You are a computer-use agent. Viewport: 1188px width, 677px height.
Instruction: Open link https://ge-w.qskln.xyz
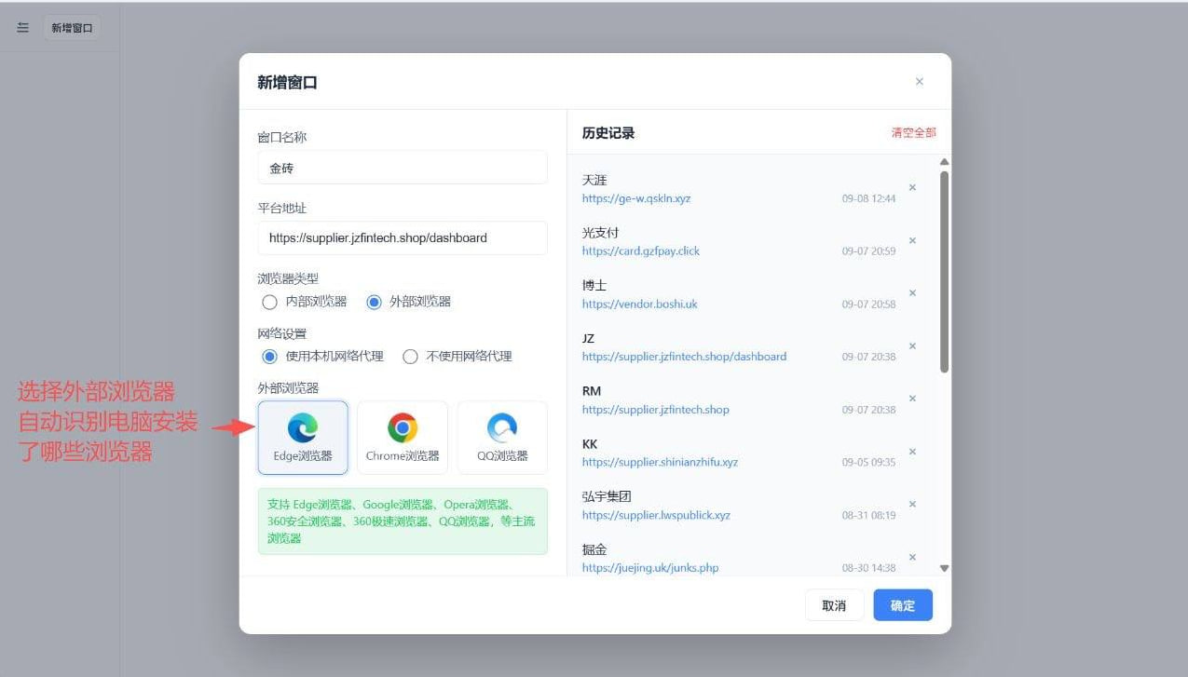tap(636, 198)
